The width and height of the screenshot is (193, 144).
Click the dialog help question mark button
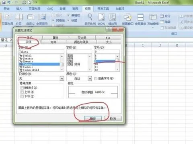click(109, 29)
